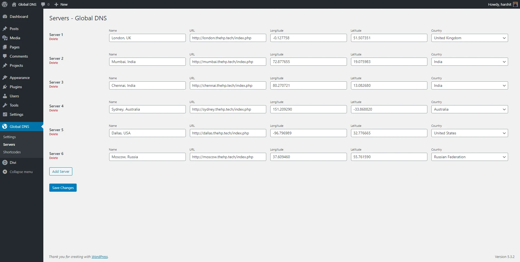This screenshot has height=262, width=520.
Task: Click inside the Dallas, USA name field
Action: click(x=147, y=133)
